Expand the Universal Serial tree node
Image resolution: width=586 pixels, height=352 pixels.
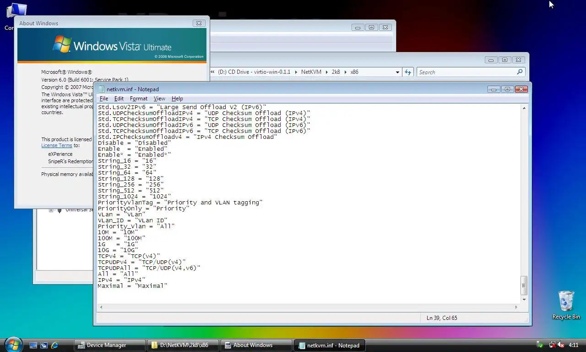(51, 210)
